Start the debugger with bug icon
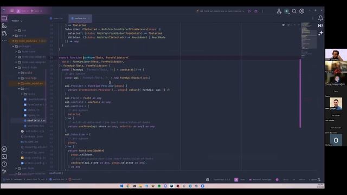This screenshot has height=195, width=347. [256, 11]
